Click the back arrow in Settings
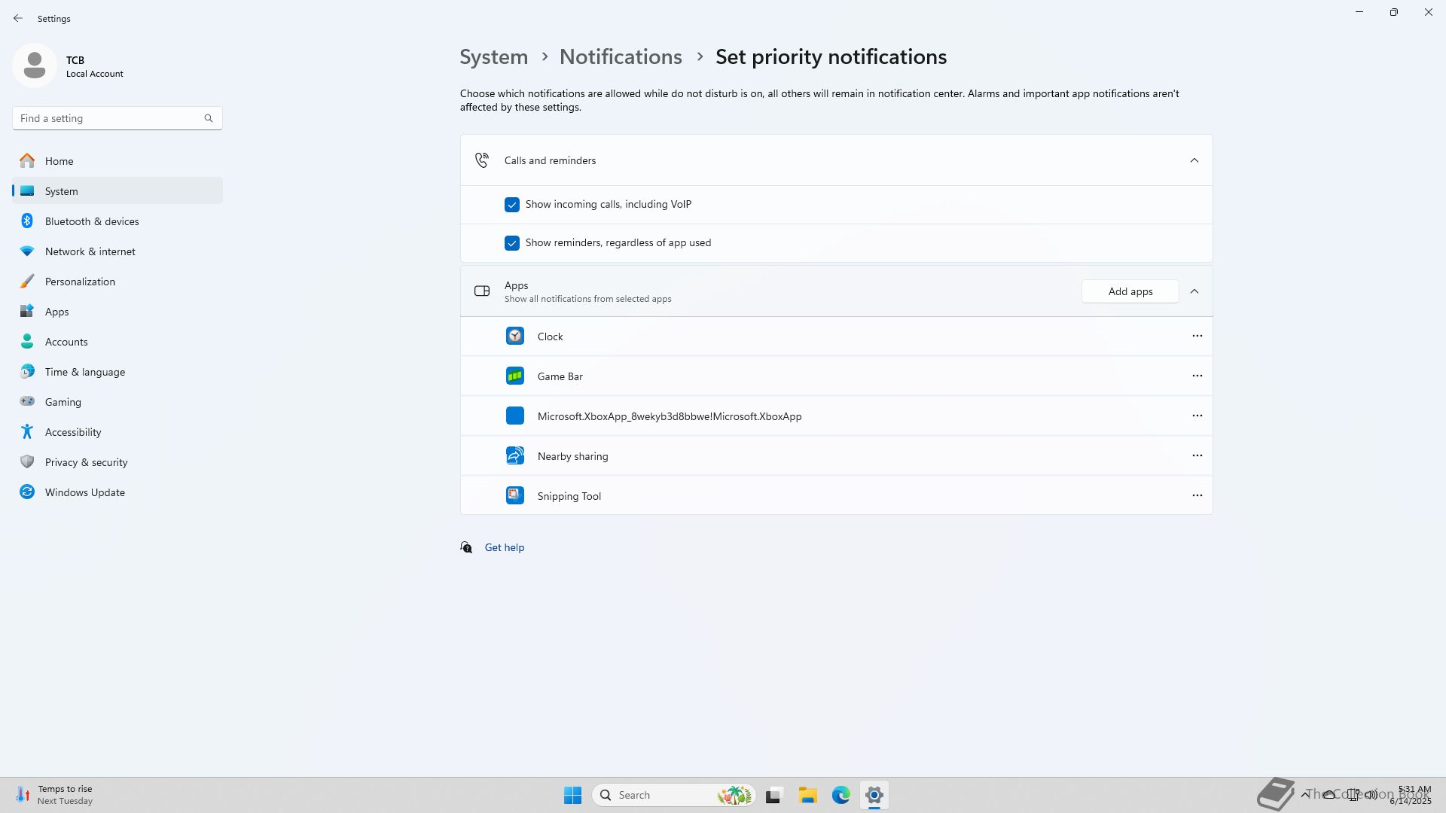The image size is (1446, 813). pyautogui.click(x=18, y=18)
